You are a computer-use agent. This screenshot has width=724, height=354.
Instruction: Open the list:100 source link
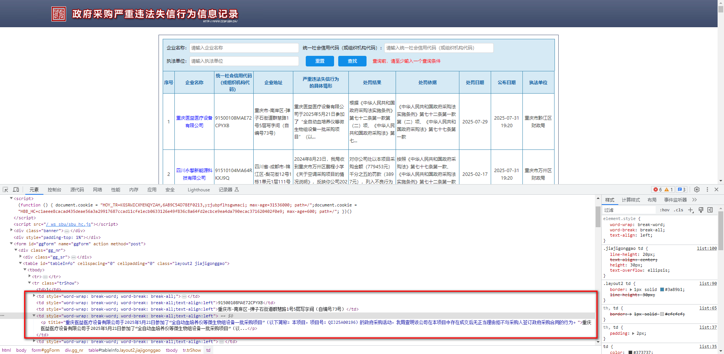[x=707, y=248]
